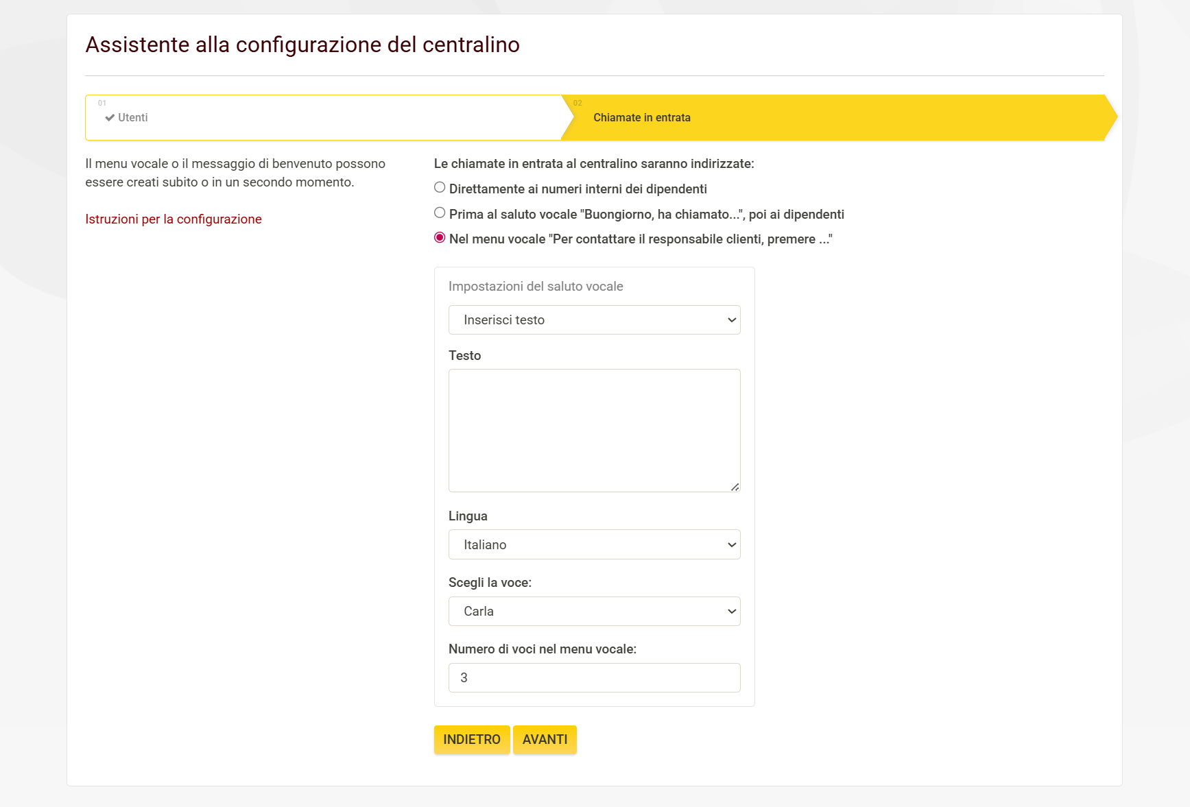Switch to the Chiamate in entrata step
Viewport: 1190px width, 807px height.
point(642,117)
